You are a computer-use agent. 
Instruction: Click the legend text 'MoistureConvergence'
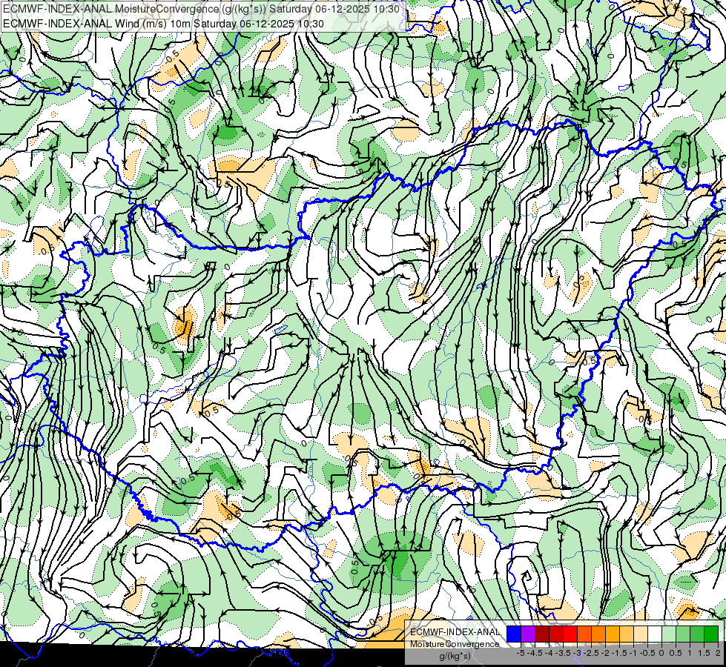pos(455,644)
